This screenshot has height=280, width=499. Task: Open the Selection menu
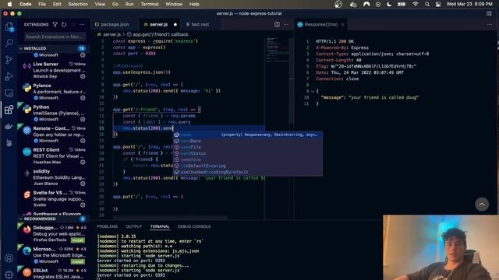[78, 4]
